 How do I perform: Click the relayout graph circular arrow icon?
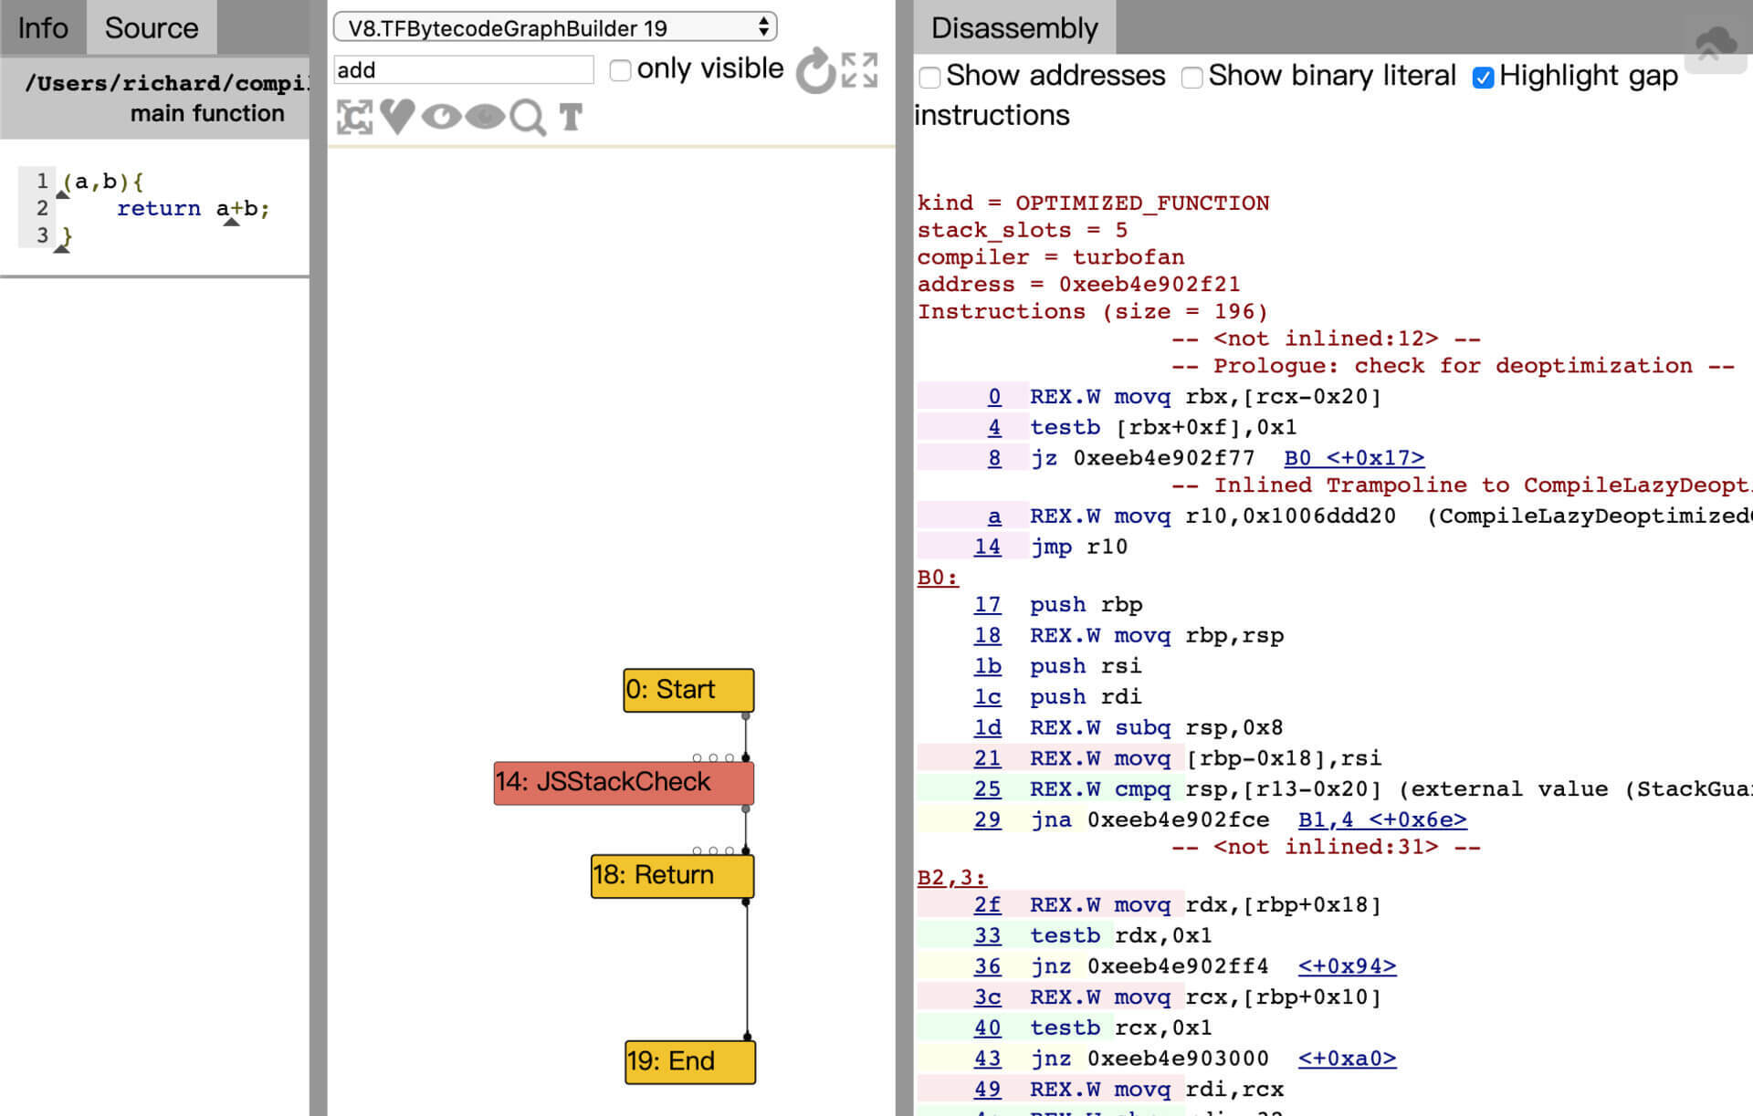814,71
